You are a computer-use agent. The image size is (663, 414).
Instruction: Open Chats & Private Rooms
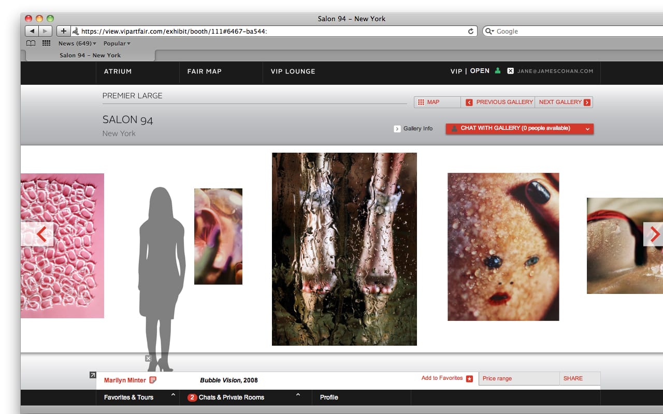232,397
